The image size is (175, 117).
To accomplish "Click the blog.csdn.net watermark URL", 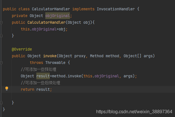I will (134, 112).
